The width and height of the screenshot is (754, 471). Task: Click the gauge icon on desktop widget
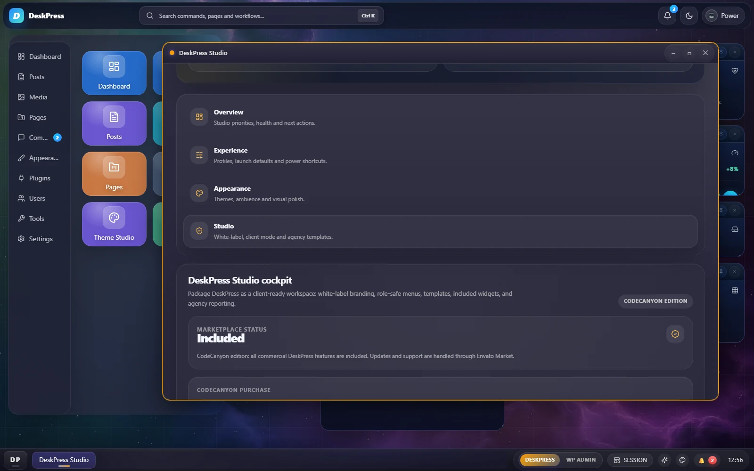pos(735,153)
